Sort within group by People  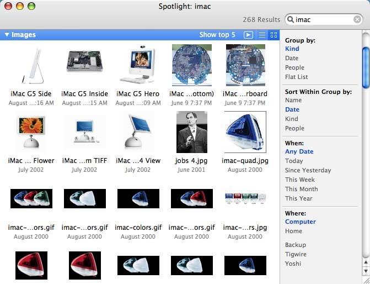[x=294, y=128]
